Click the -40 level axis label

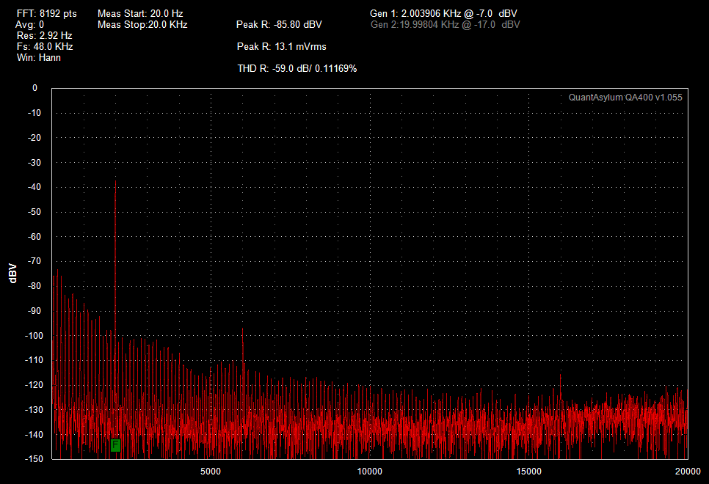(x=34, y=187)
